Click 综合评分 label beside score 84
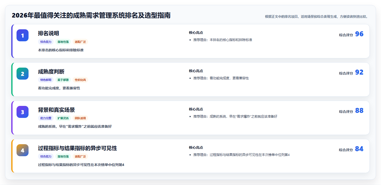This screenshot has height=185, width=381. 346,150
